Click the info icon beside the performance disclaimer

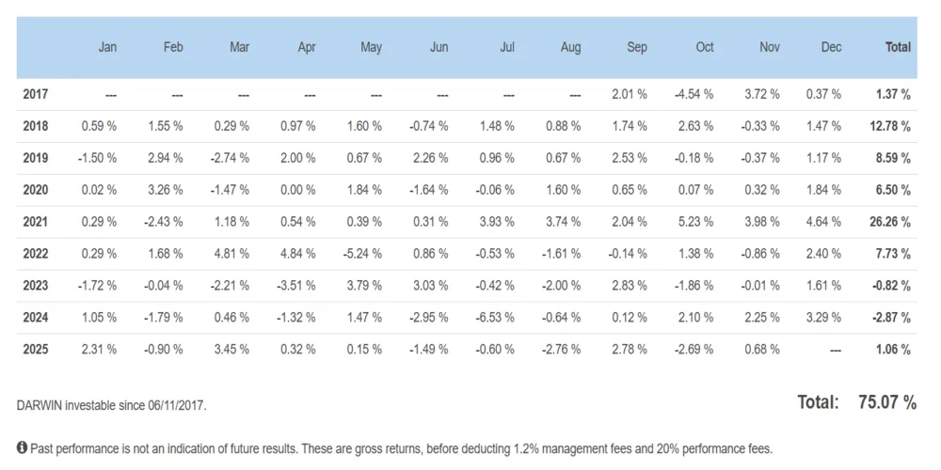[x=23, y=448]
